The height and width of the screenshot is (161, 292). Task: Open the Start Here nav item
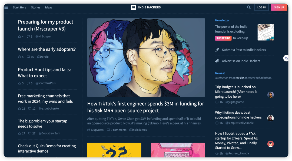[19, 8]
